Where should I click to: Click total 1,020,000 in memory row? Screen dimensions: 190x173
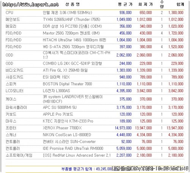click(176, 26)
